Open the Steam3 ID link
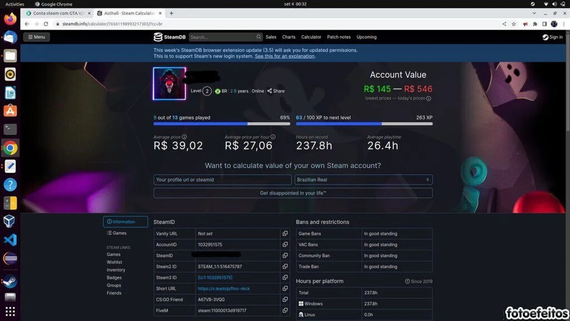This screenshot has width=570, height=321. 215,277
